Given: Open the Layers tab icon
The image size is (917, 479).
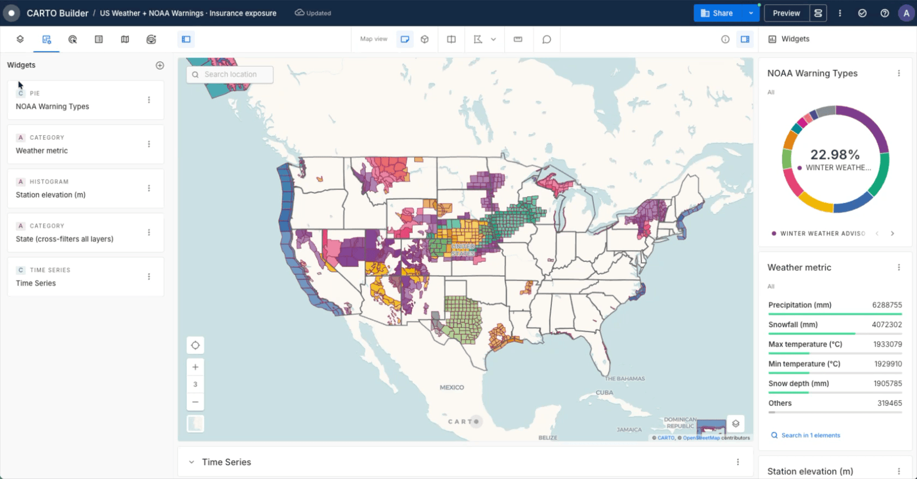Looking at the screenshot, I should click(x=20, y=39).
